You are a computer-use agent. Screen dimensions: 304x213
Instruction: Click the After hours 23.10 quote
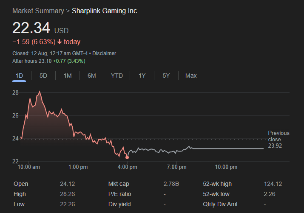(x=49, y=61)
